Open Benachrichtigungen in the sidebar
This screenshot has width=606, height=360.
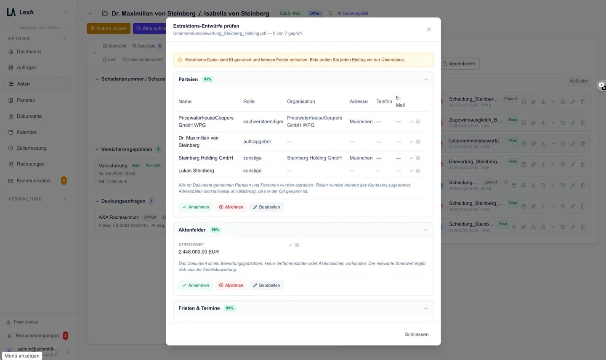pos(37,336)
